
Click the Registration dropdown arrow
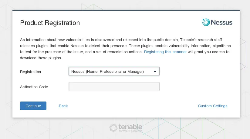(x=155, y=72)
